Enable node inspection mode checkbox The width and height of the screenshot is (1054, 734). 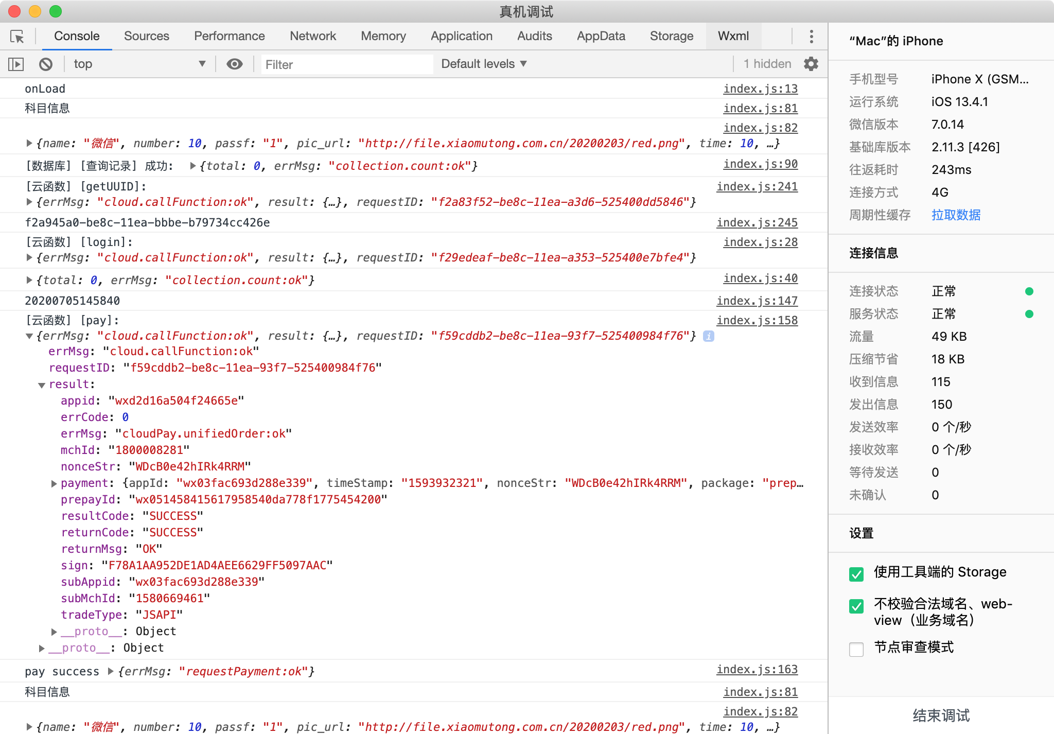(856, 649)
